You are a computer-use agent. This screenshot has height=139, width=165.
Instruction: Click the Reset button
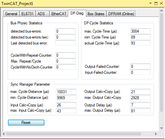coord(26,123)
